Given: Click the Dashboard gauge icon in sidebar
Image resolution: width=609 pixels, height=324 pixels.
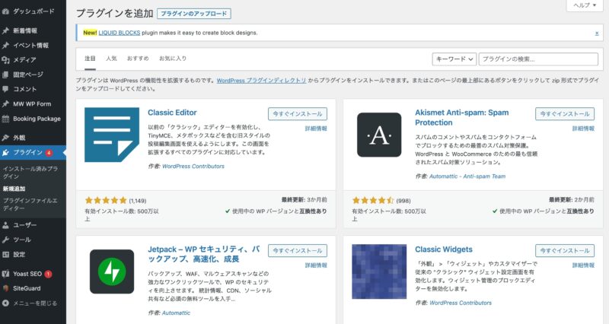Looking at the screenshot, I should pyautogui.click(x=5, y=11).
